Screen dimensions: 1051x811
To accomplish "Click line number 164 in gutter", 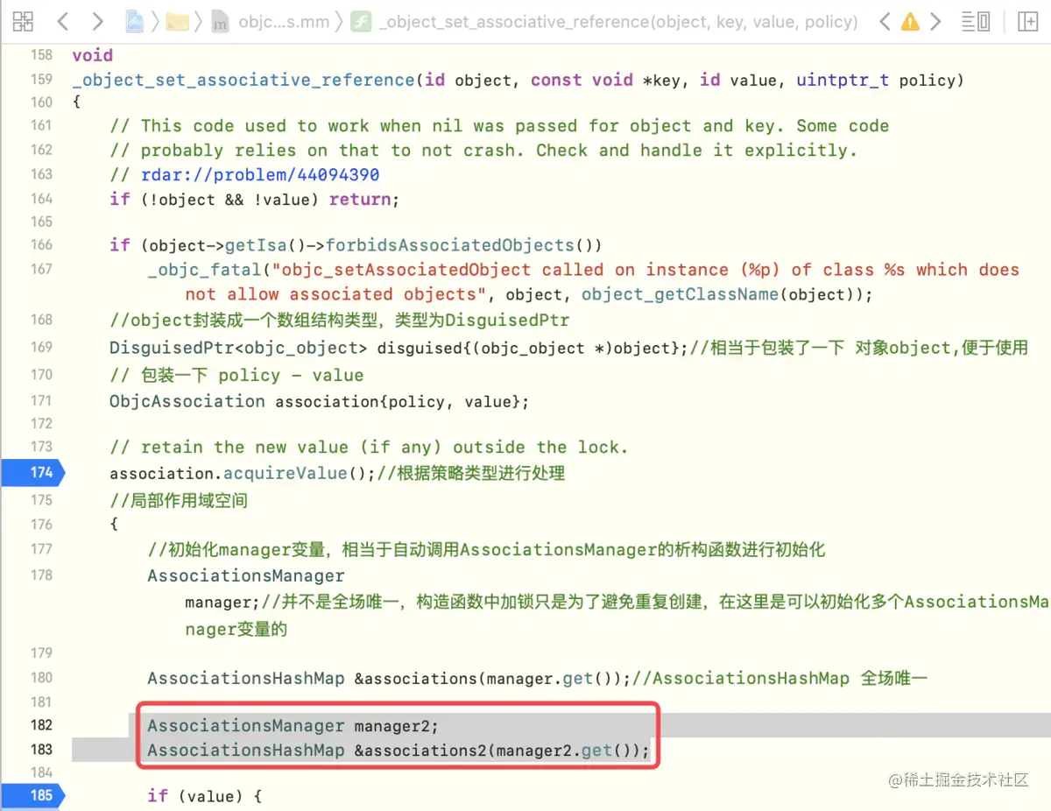I will [41, 199].
